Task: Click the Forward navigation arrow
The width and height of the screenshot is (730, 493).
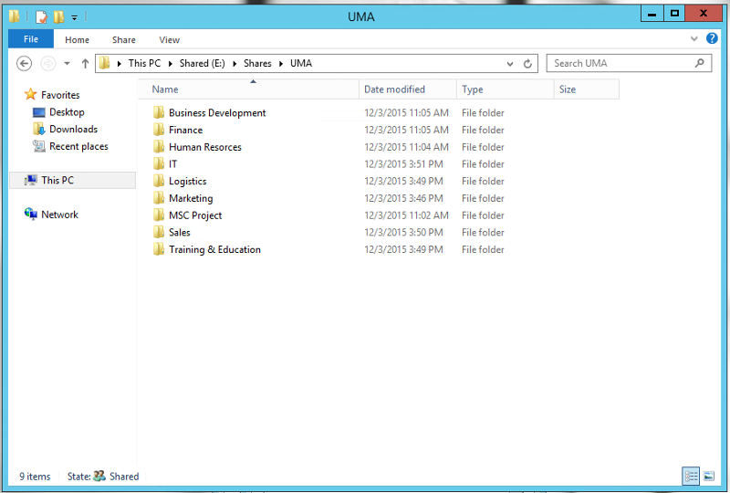Action: tap(48, 63)
